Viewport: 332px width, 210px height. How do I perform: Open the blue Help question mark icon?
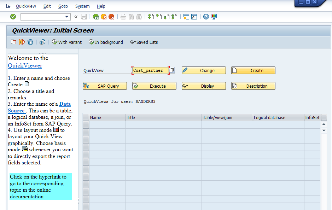click(x=206, y=17)
